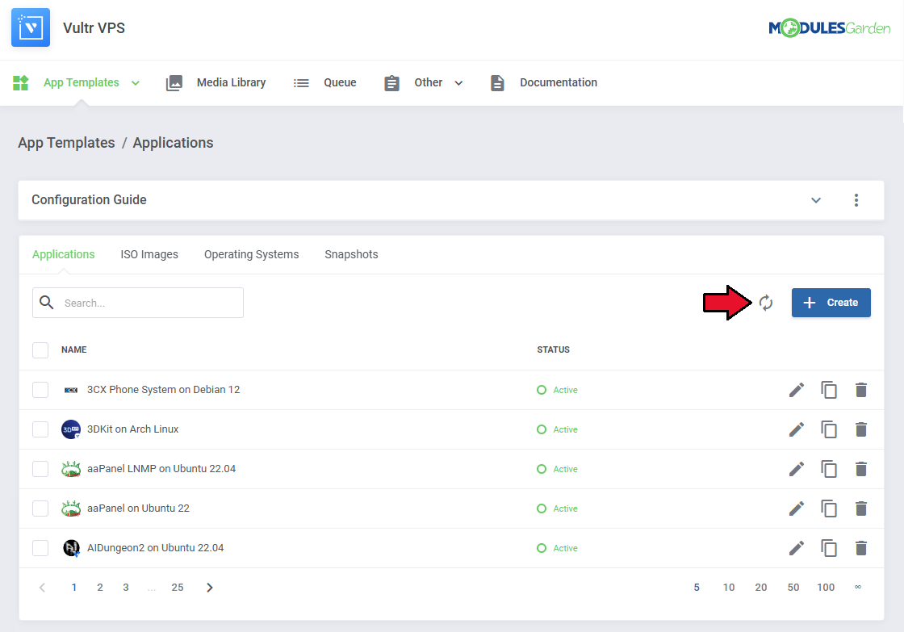
Task: Click the 3DKit application logo
Action: pyautogui.click(x=71, y=429)
